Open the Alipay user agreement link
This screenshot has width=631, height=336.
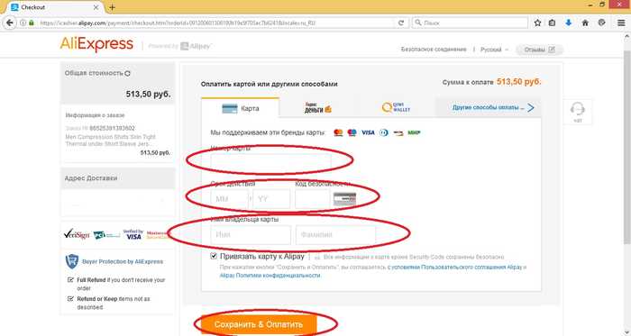click(454, 268)
